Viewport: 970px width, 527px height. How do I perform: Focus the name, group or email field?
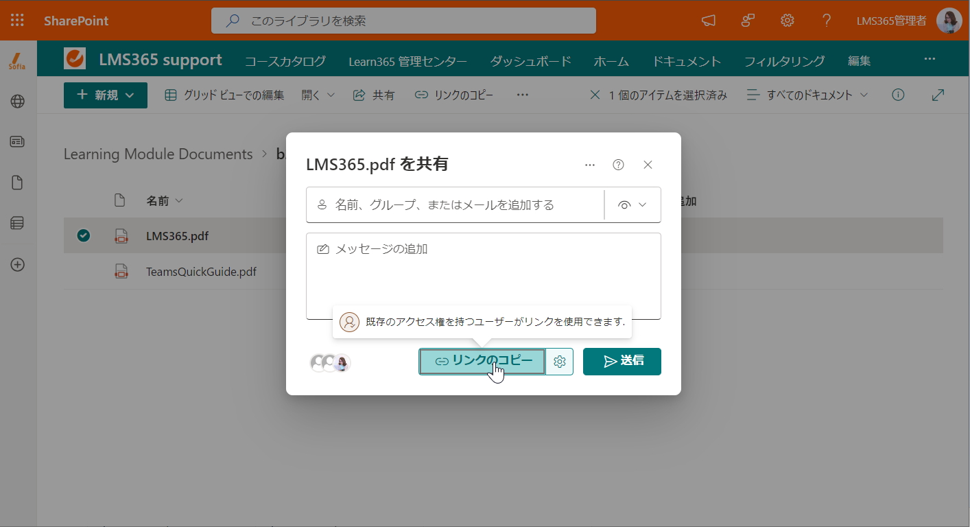tap(455, 204)
